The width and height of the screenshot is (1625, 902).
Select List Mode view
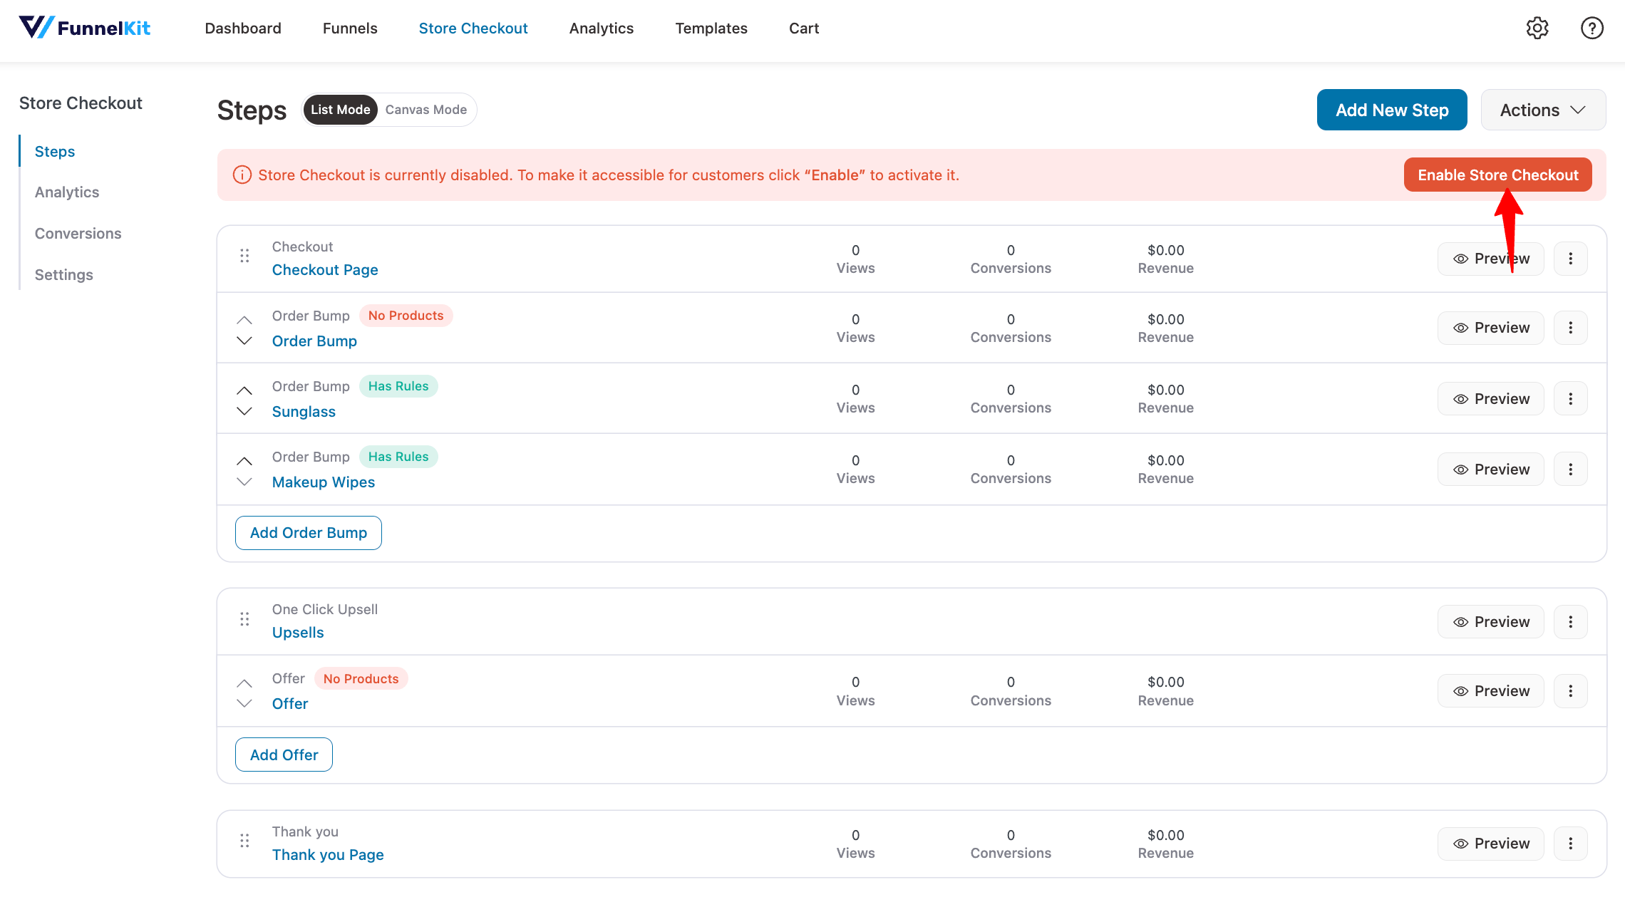click(341, 110)
